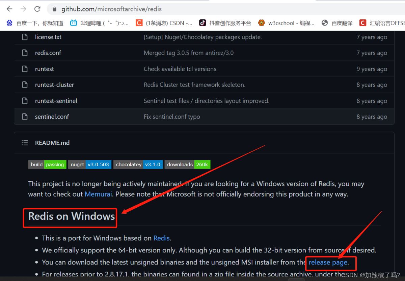
Task: Click the "build passing" badge
Action: (x=47, y=165)
